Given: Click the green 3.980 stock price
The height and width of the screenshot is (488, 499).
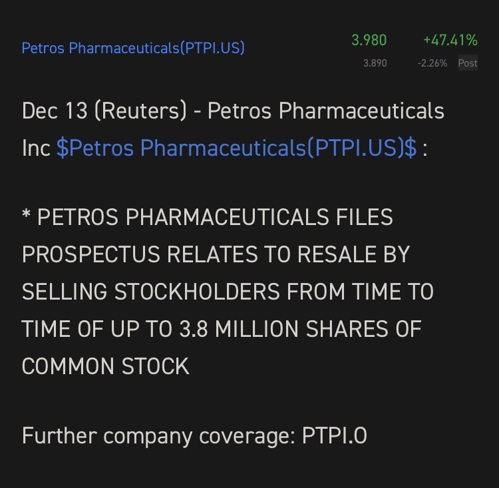Looking at the screenshot, I should click(x=369, y=41).
